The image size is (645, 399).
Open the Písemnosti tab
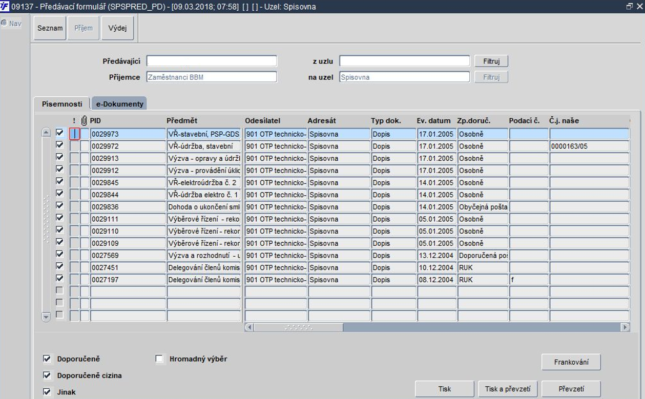coord(61,103)
